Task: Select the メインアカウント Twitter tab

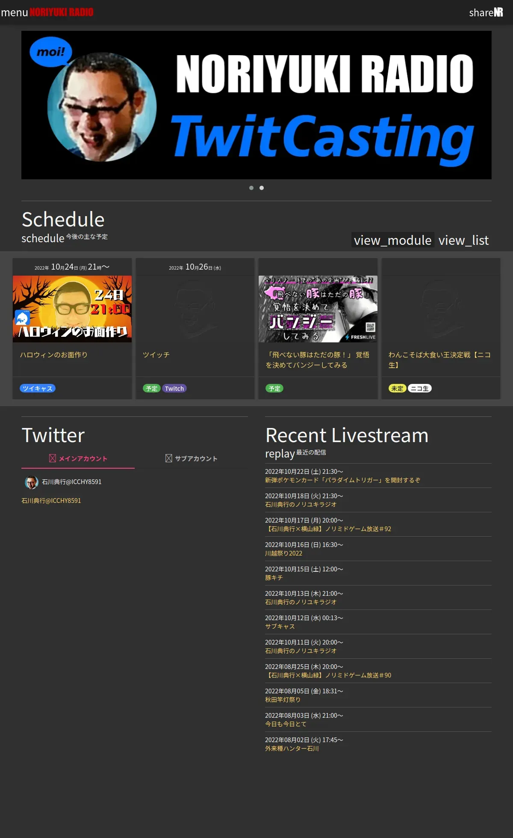Action: click(x=78, y=458)
